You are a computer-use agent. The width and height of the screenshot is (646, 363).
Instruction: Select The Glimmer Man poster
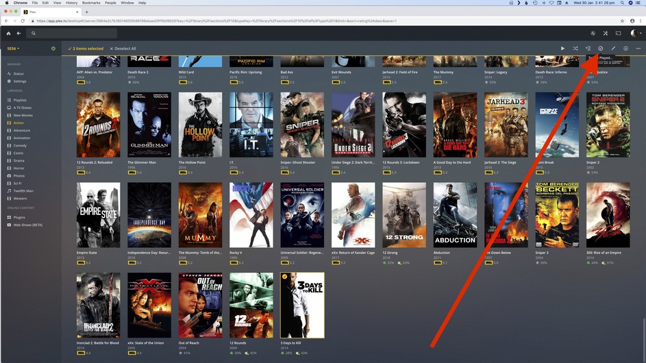click(x=149, y=125)
